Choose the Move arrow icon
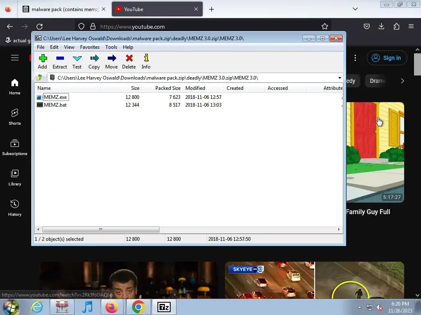This screenshot has width=421, height=315. (x=111, y=62)
